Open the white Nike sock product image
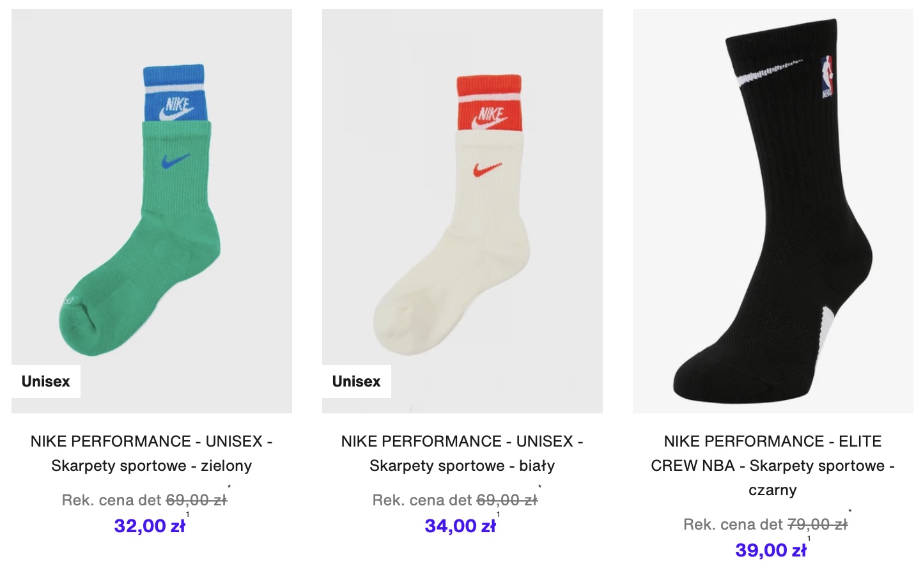The width and height of the screenshot is (923, 575). tap(462, 211)
